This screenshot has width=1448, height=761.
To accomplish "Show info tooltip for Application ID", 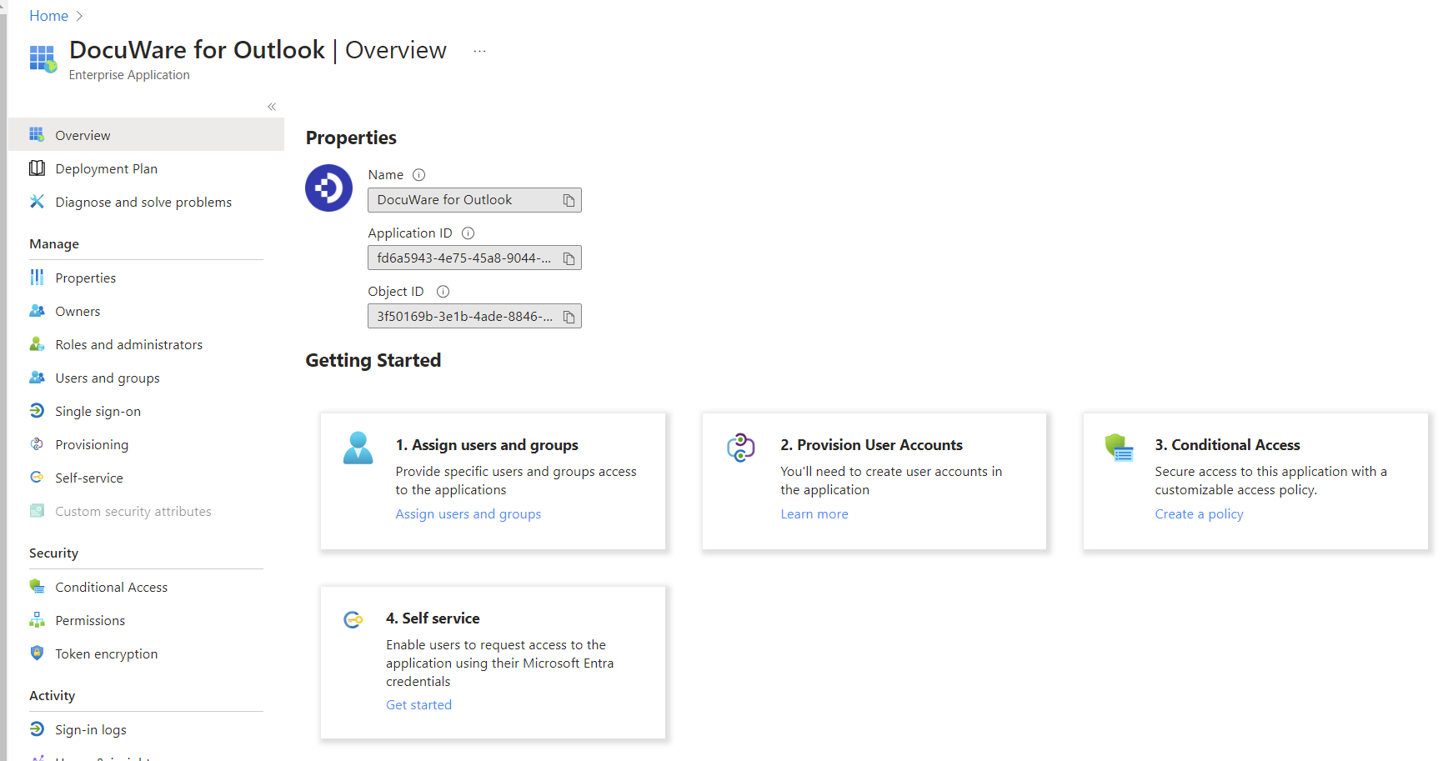I will click(x=468, y=233).
